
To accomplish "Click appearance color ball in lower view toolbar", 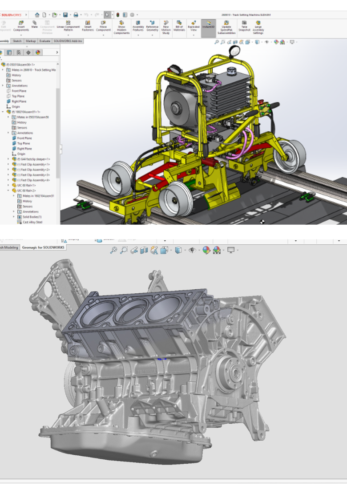I will click(206, 250).
